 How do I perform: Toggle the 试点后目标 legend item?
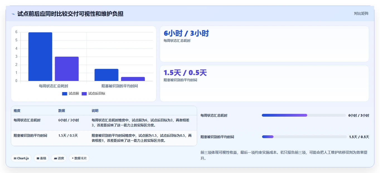point(93,93)
